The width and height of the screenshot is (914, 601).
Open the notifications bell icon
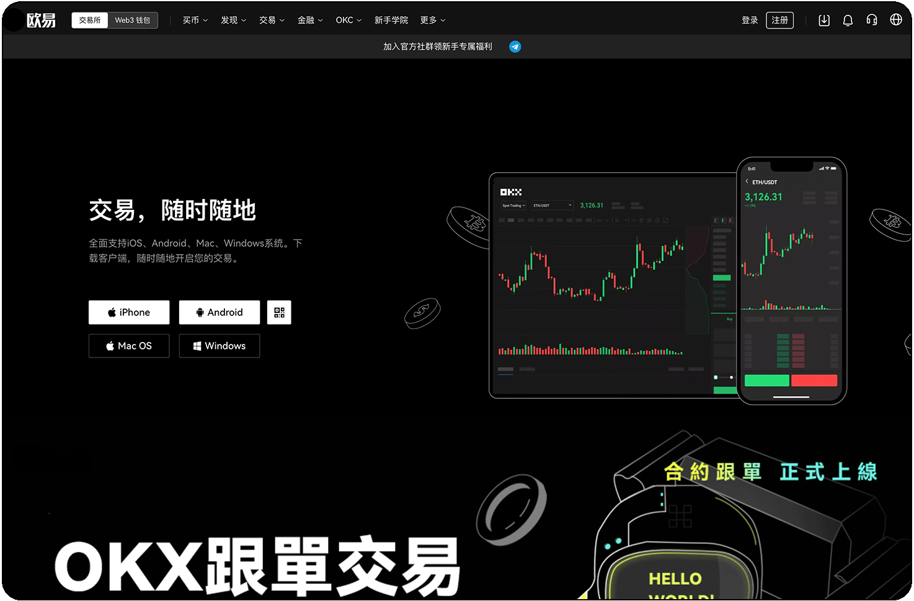[x=848, y=20]
